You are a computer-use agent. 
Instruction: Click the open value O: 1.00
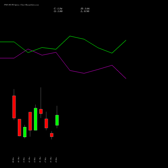pos(58,11)
